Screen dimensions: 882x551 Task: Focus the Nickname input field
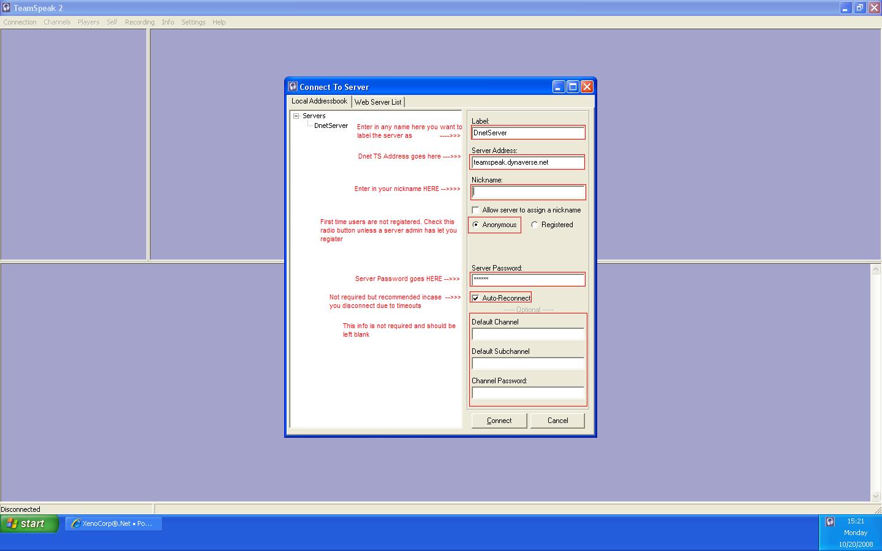coord(527,192)
